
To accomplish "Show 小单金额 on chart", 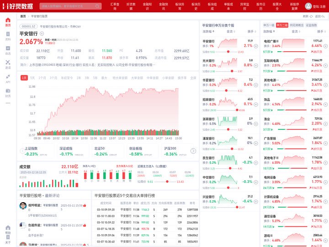I will 168,78.
